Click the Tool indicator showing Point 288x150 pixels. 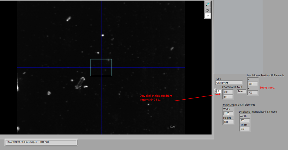pyautogui.click(x=241, y=91)
